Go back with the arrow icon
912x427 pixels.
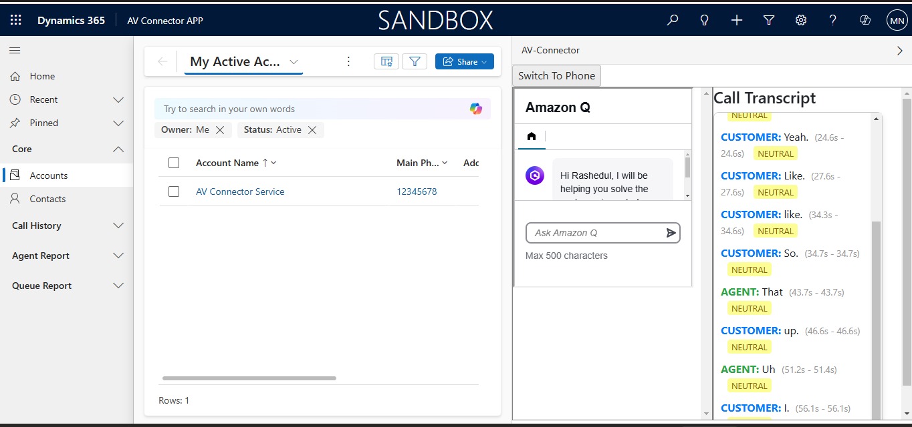(162, 61)
